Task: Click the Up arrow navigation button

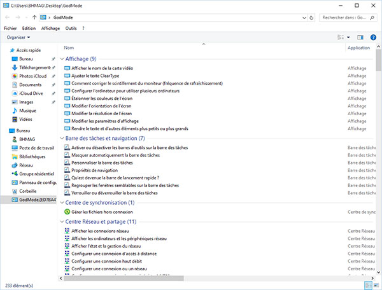Action: point(34,17)
